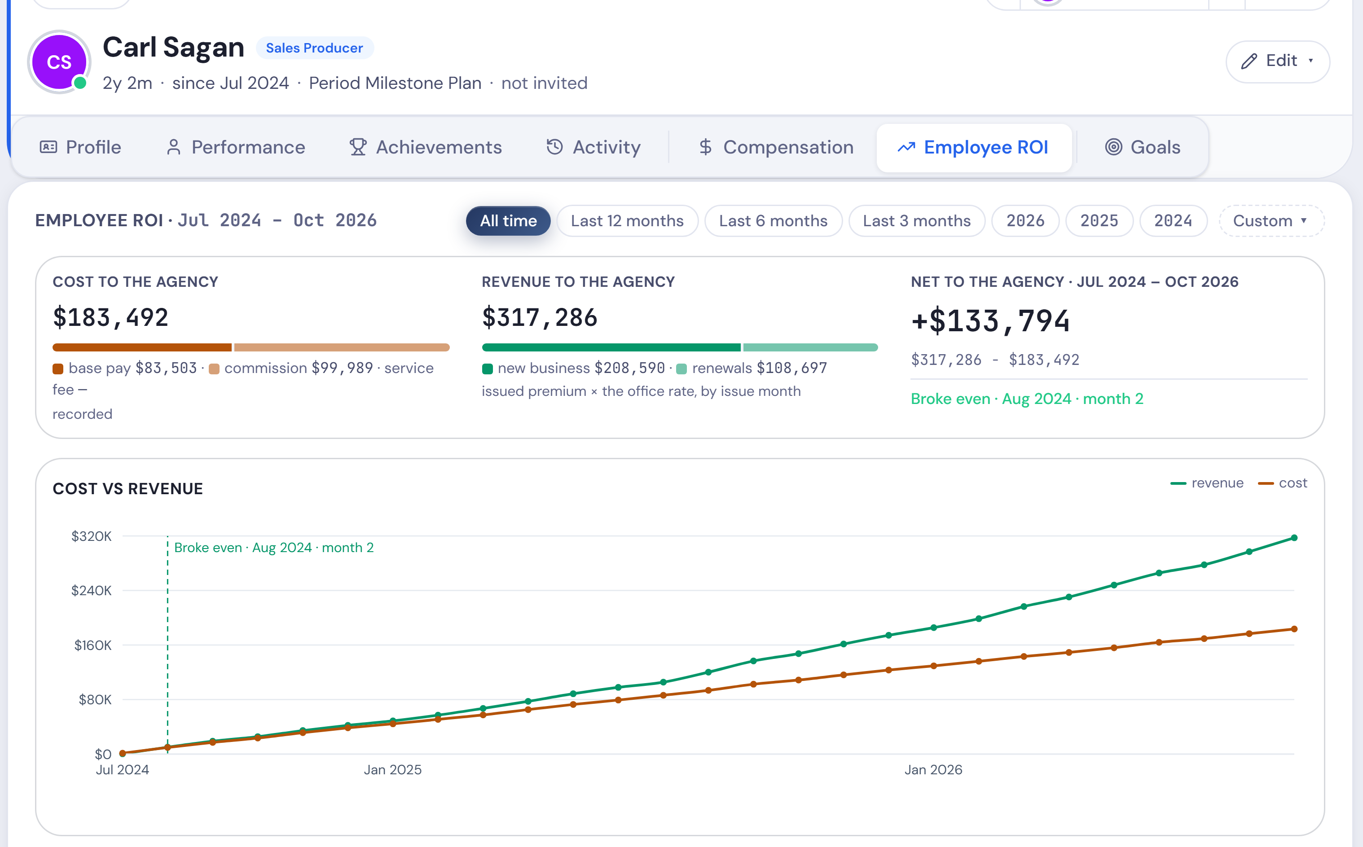Click the $183,492 cost value
This screenshot has height=847, width=1363.
pyautogui.click(x=110, y=318)
